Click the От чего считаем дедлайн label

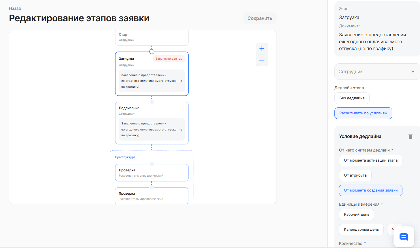pyautogui.click(x=364, y=150)
